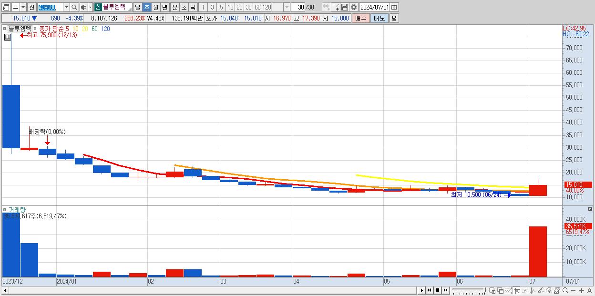Expand stock code history dropdown arrow
Image resolution: width=595 pixels, height=296 pixels.
[66, 7]
